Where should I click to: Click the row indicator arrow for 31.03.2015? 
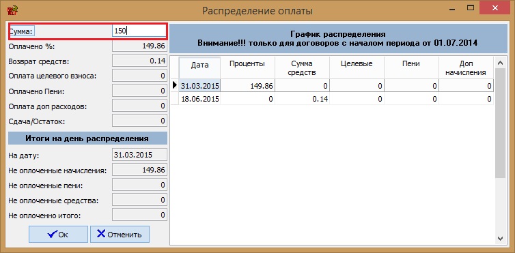coord(175,86)
